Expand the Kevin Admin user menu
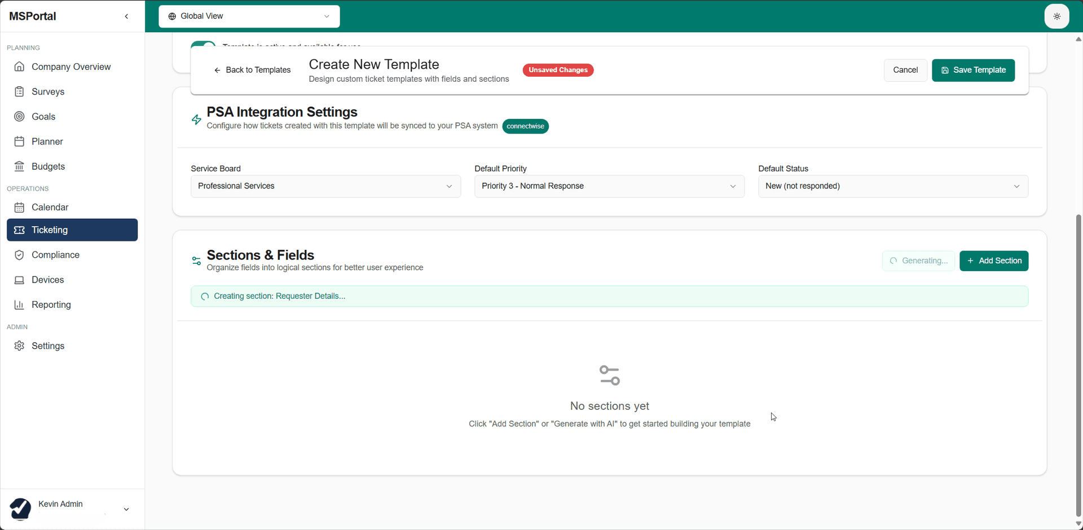The height and width of the screenshot is (530, 1083). (126, 509)
